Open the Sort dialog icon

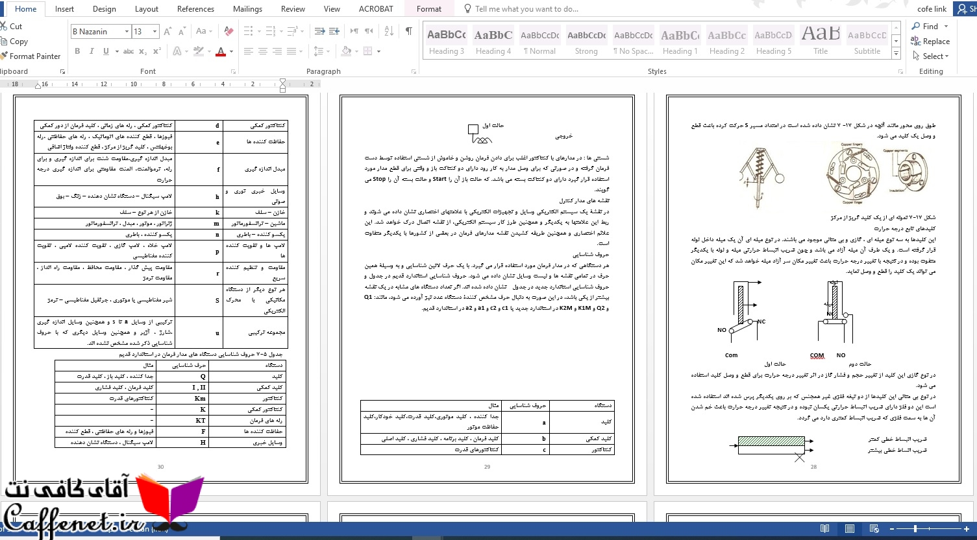click(x=389, y=31)
